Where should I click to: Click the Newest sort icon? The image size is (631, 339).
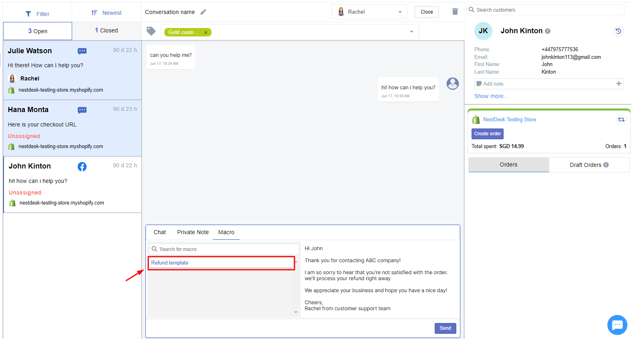click(94, 13)
